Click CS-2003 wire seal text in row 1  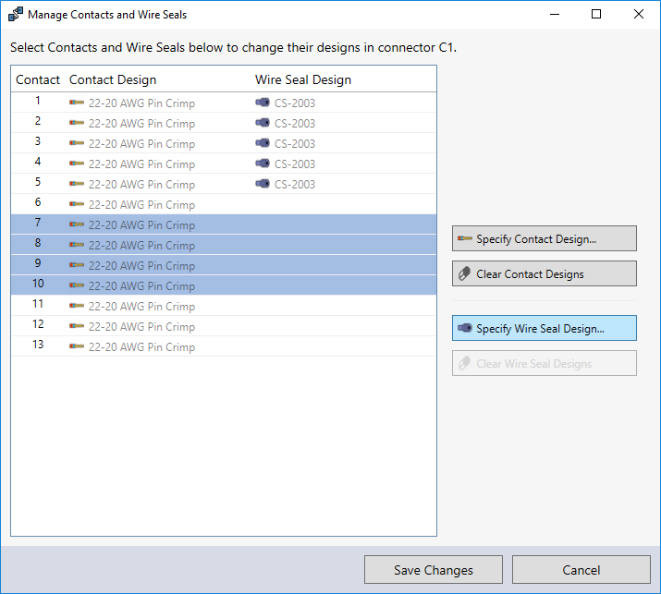pos(295,103)
